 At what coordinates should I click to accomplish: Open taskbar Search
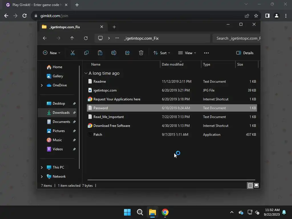tap(140, 212)
